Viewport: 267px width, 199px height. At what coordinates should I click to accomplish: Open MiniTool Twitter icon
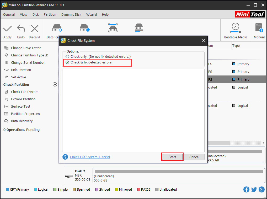pyautogui.click(x=254, y=189)
